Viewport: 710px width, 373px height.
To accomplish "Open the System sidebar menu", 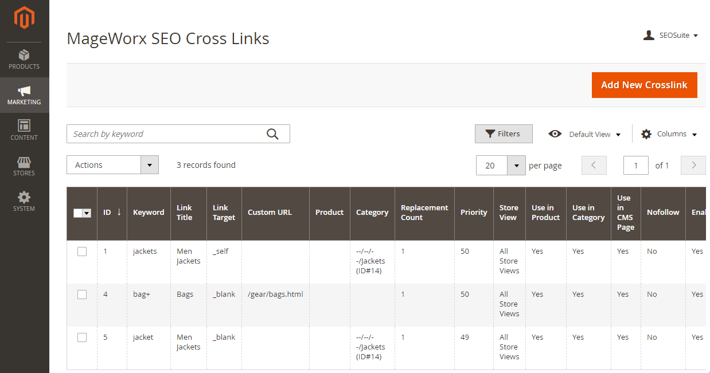I will tap(24, 202).
